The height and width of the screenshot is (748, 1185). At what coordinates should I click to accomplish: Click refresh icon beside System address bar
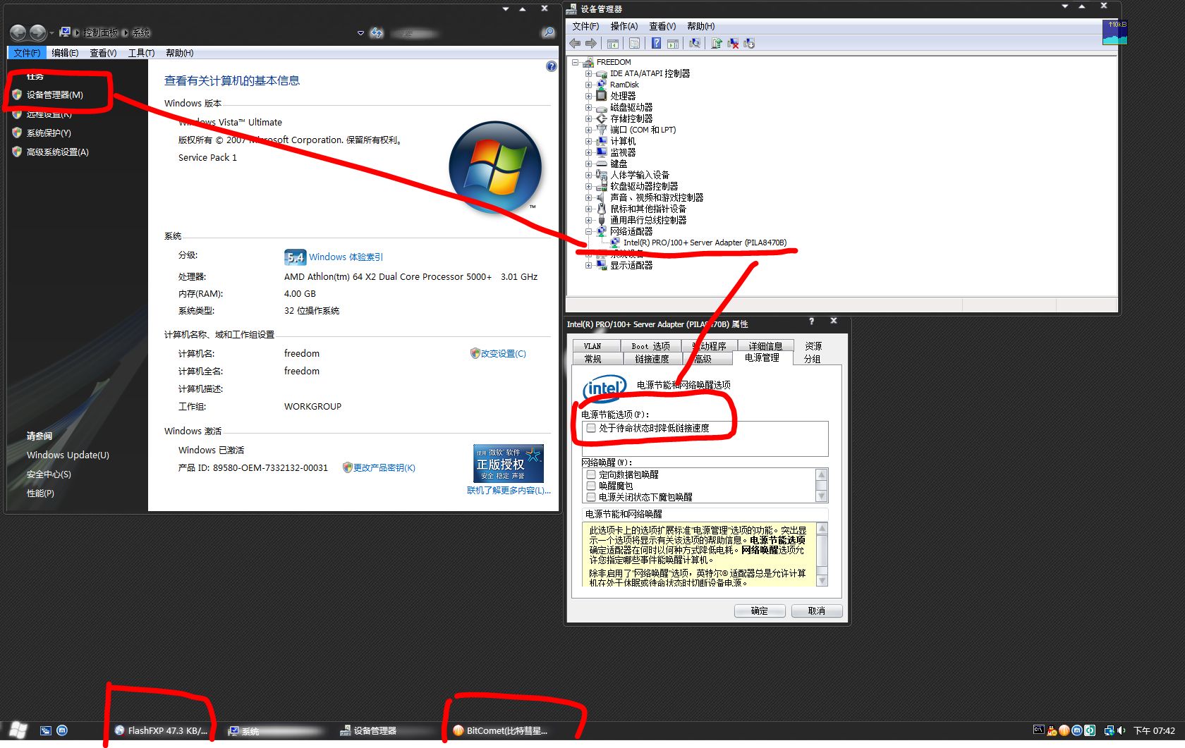[x=377, y=33]
